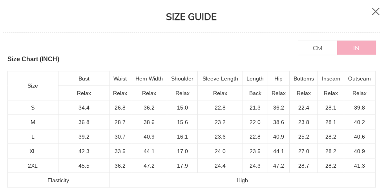Click the M bust value 36.8
The width and height of the screenshot is (385, 192).
[x=84, y=122]
